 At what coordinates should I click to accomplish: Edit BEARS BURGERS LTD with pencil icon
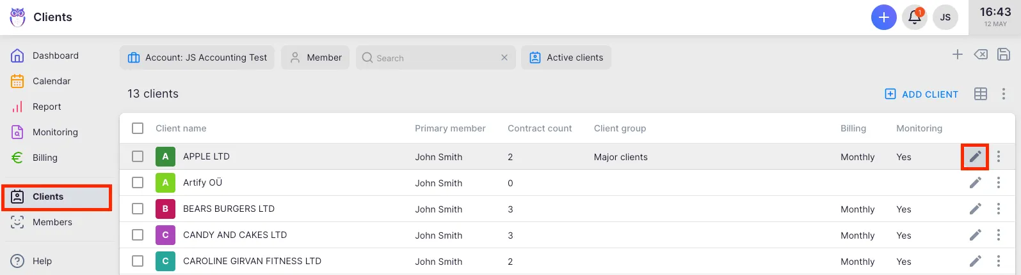click(975, 209)
